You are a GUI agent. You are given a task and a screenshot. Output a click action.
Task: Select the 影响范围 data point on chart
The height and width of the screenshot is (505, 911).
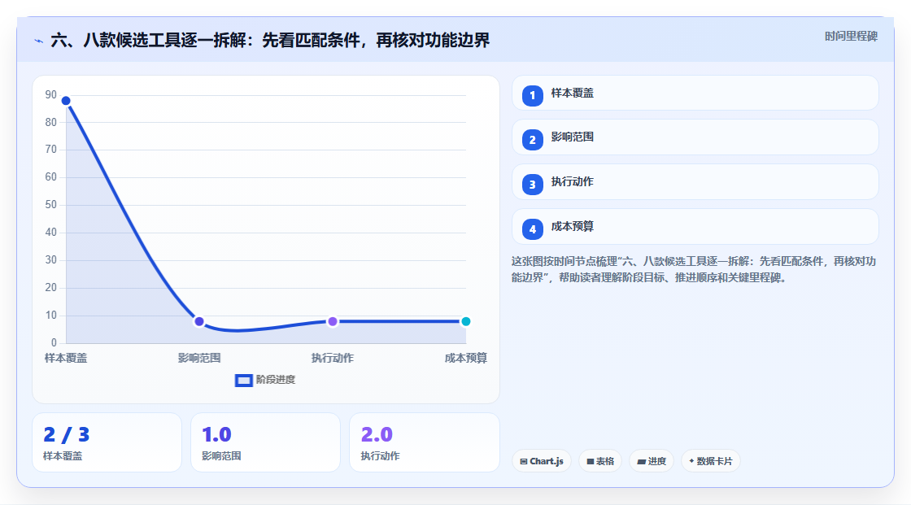(x=199, y=321)
